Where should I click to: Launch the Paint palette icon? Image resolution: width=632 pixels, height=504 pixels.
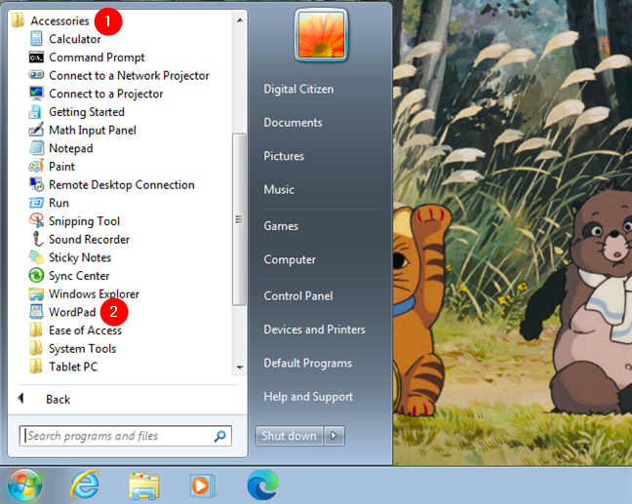[36, 166]
